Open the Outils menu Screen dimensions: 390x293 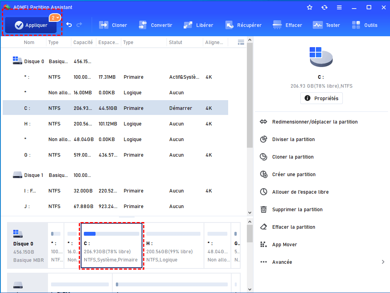click(x=365, y=25)
